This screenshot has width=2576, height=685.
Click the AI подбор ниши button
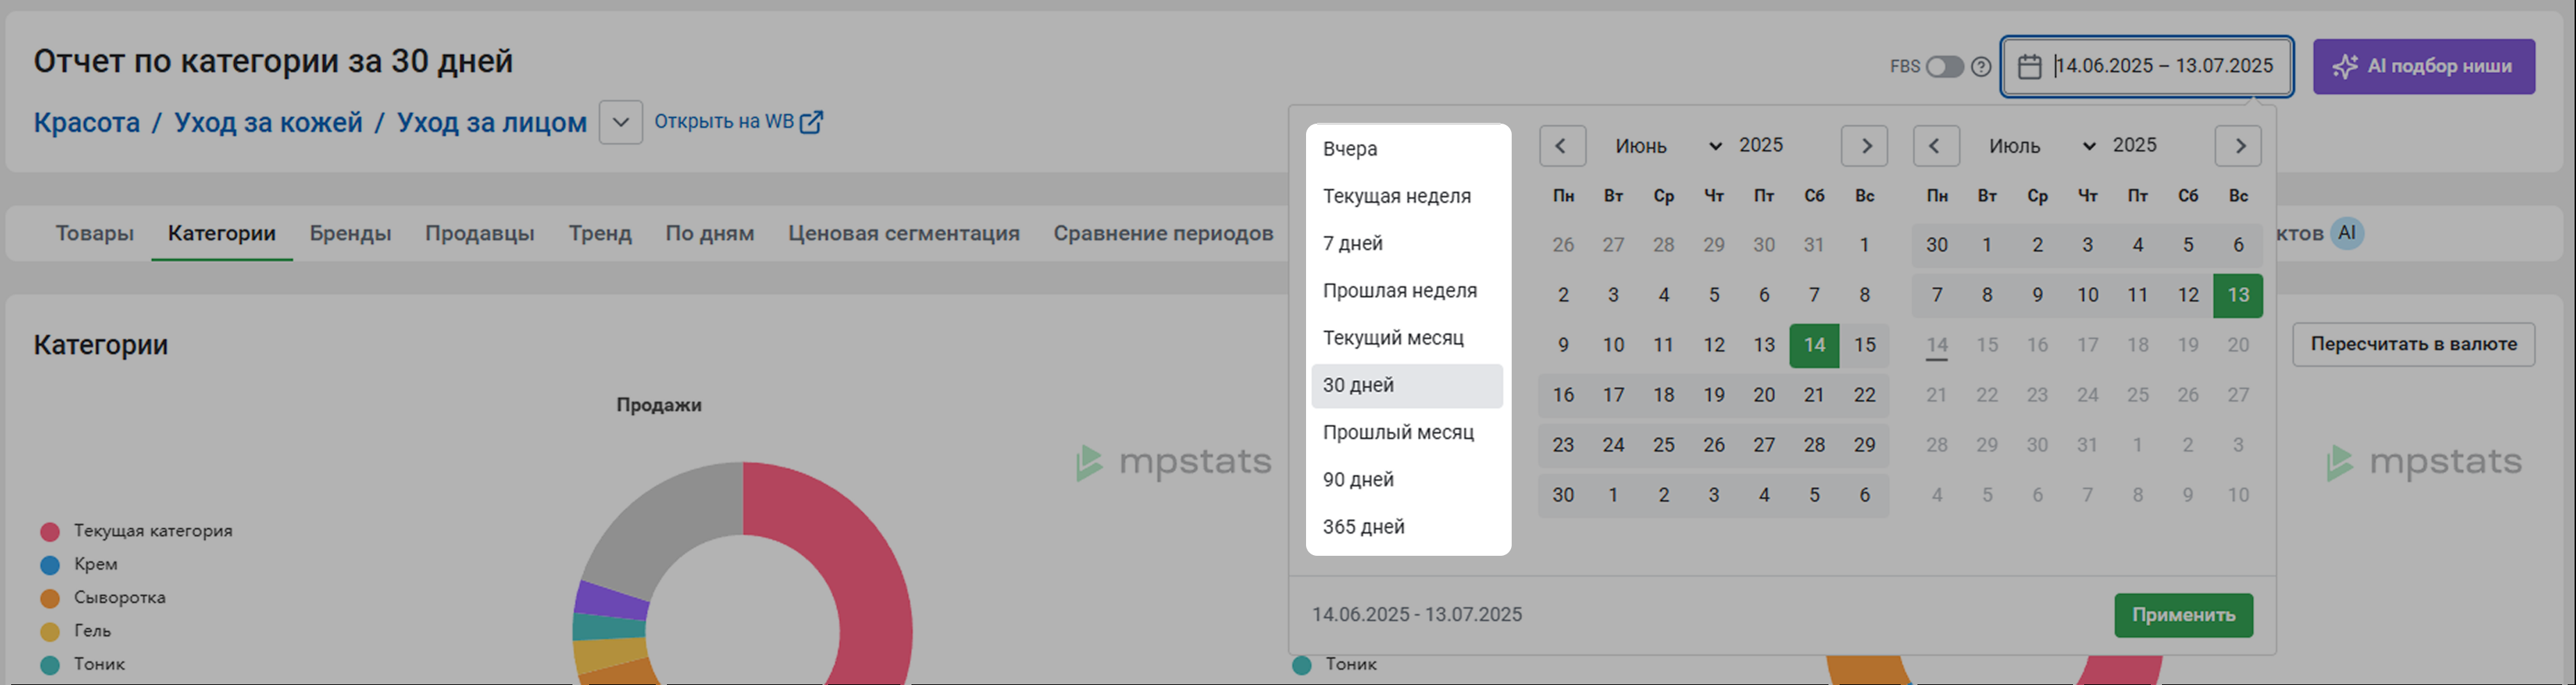(2423, 67)
